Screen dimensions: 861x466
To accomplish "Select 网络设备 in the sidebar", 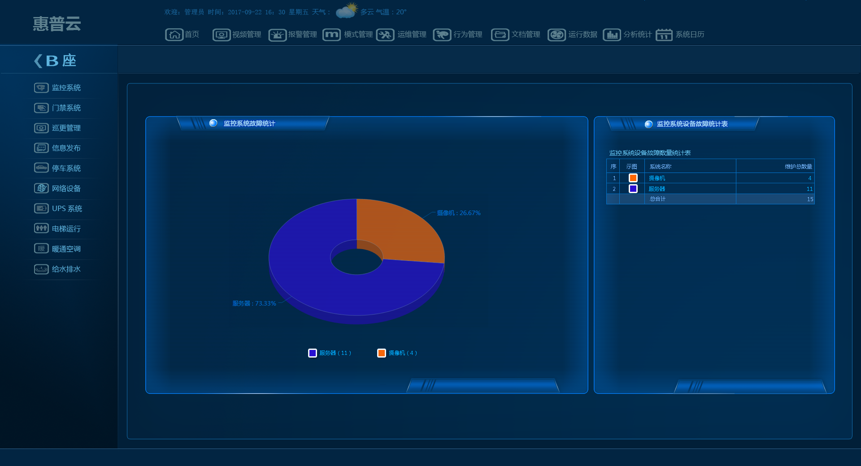I will 66,189.
